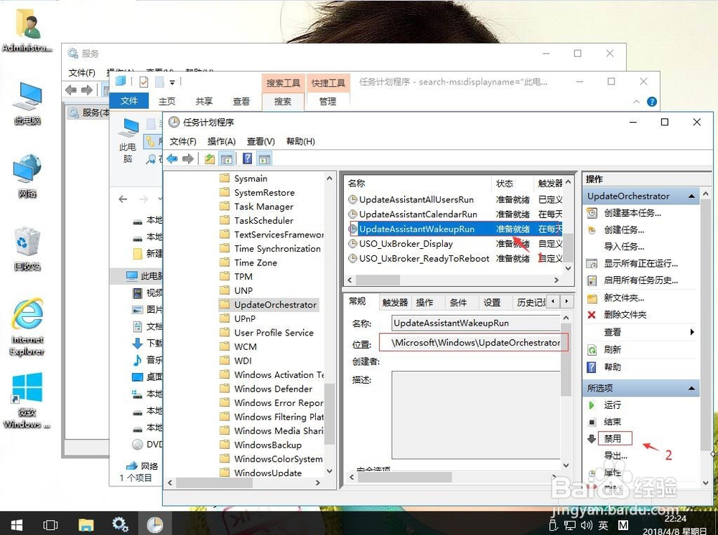Click 刷新 in the actions pane

pos(612,350)
